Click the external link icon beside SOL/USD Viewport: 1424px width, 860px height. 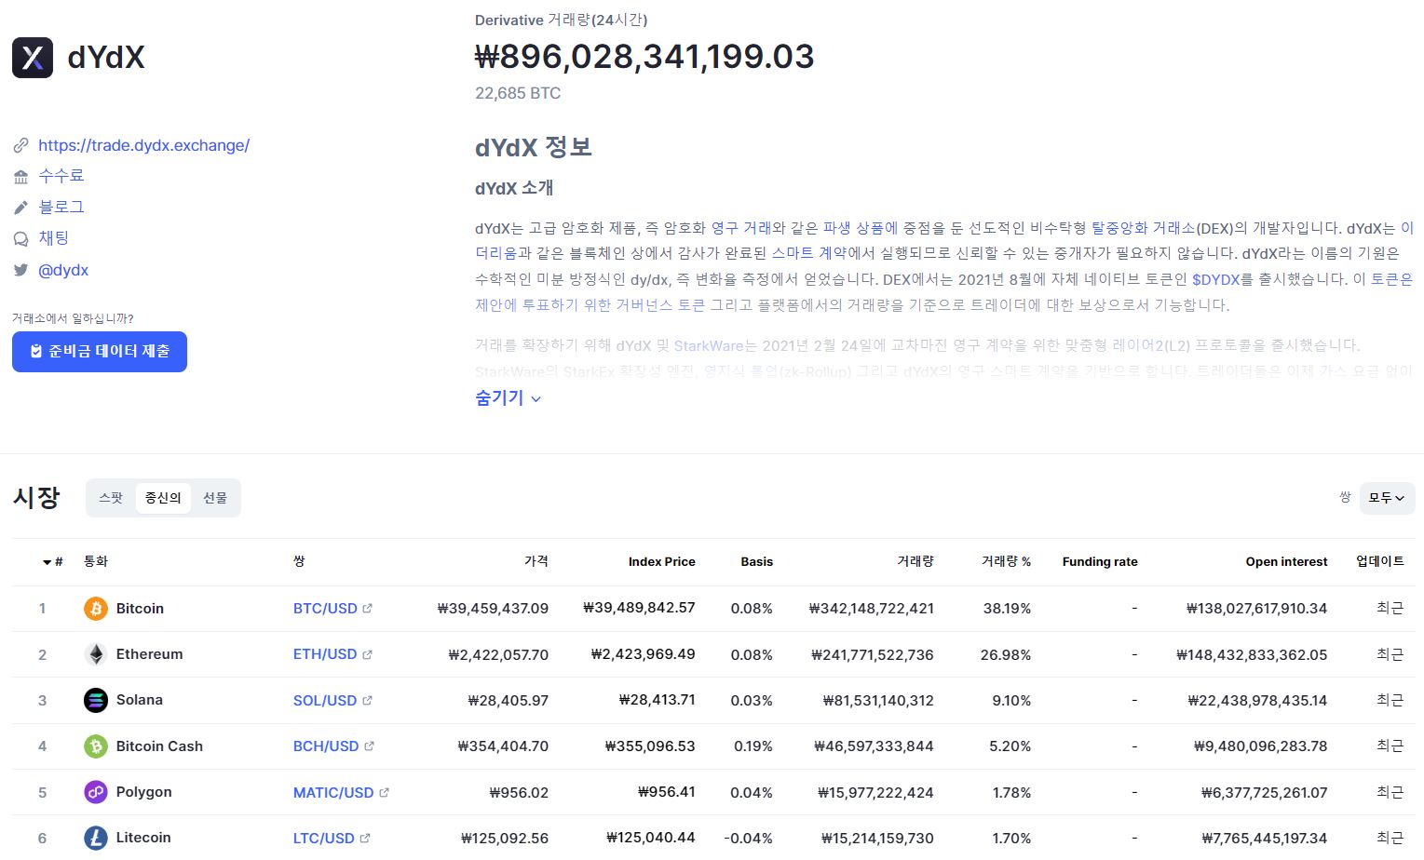tap(367, 700)
